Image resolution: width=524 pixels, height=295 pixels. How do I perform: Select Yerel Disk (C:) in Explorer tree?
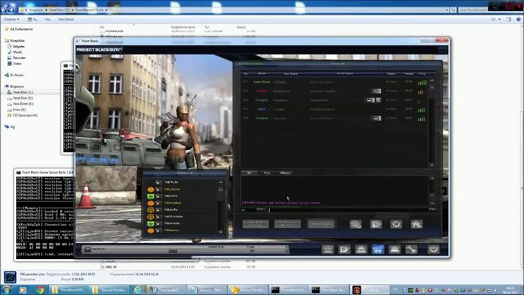20,92
